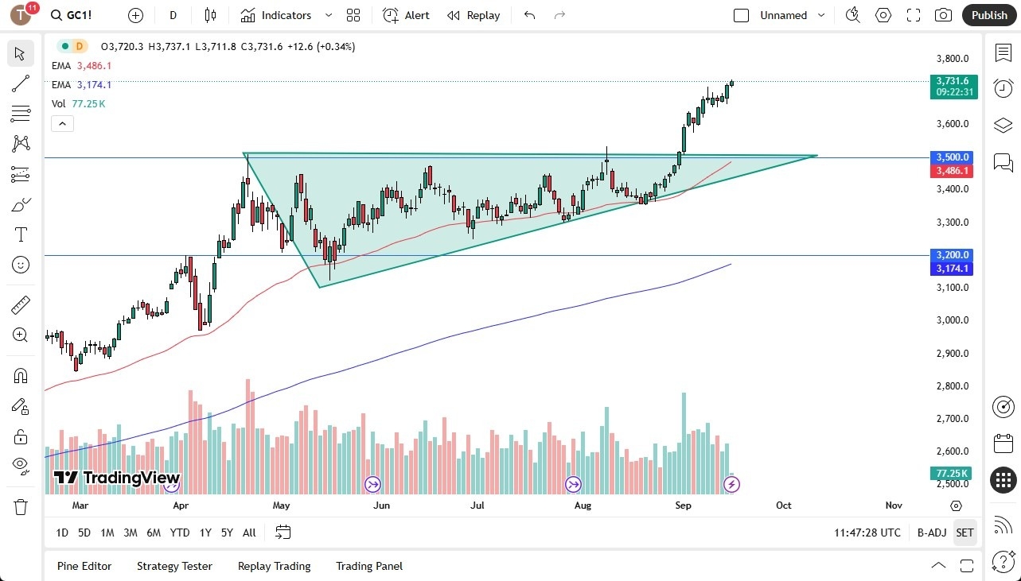Screen dimensions: 1021x581
Task: Select the 1Y timeframe range
Action: 205,533
